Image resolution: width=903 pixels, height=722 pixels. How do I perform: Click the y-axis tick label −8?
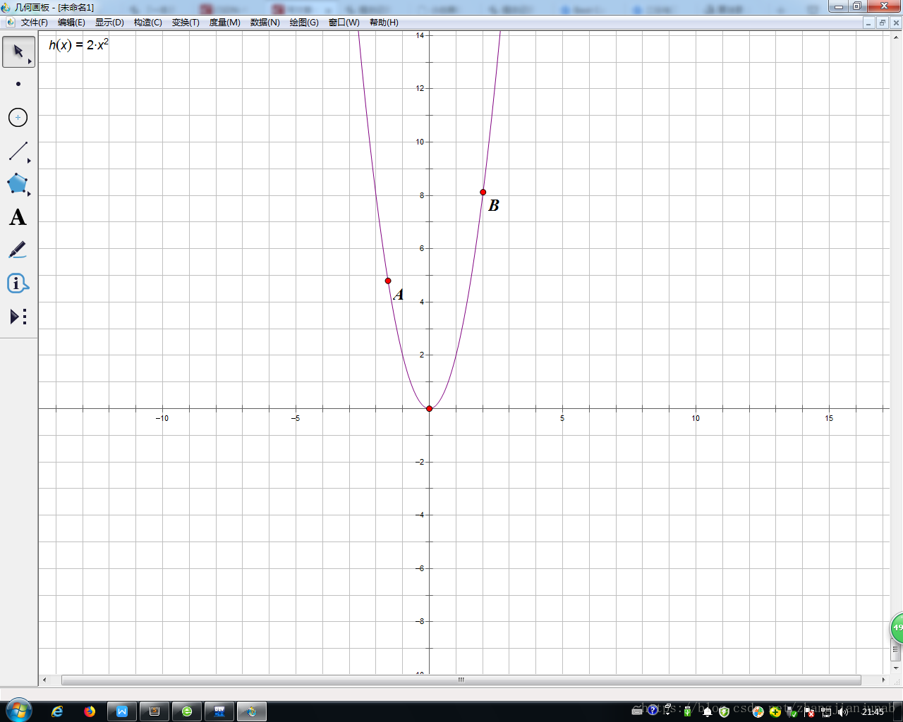(x=420, y=621)
